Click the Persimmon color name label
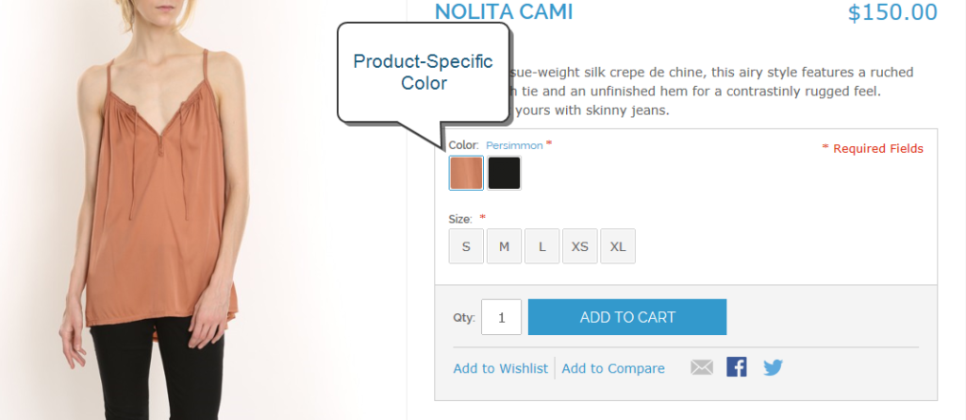 tap(514, 145)
